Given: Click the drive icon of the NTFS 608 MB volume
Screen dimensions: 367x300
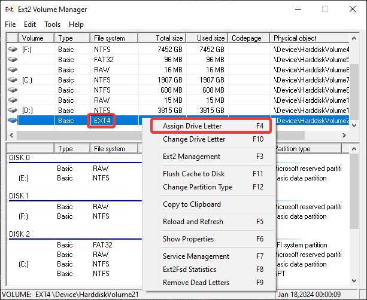Looking at the screenshot, I should [13, 90].
